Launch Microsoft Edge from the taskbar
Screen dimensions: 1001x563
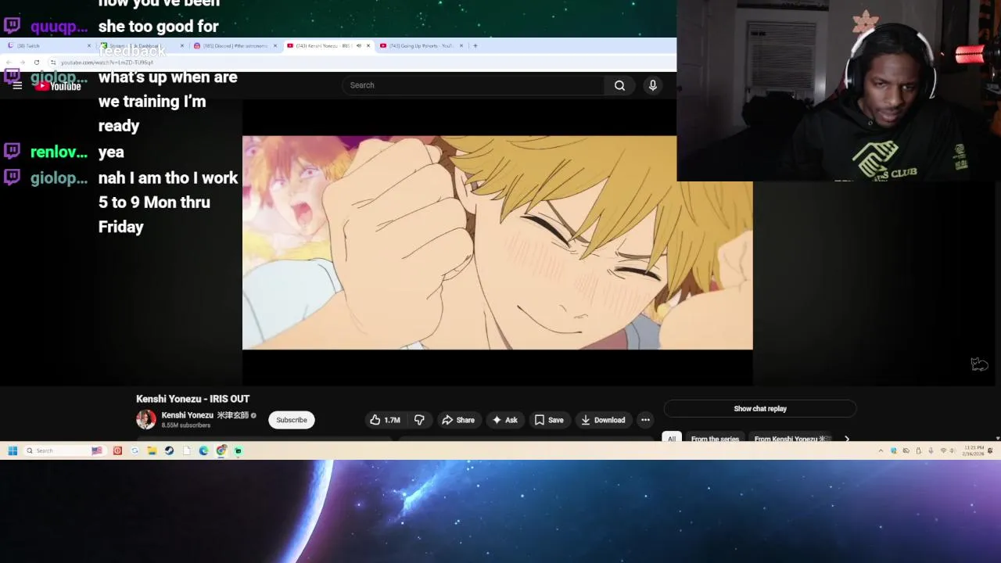[x=203, y=450]
